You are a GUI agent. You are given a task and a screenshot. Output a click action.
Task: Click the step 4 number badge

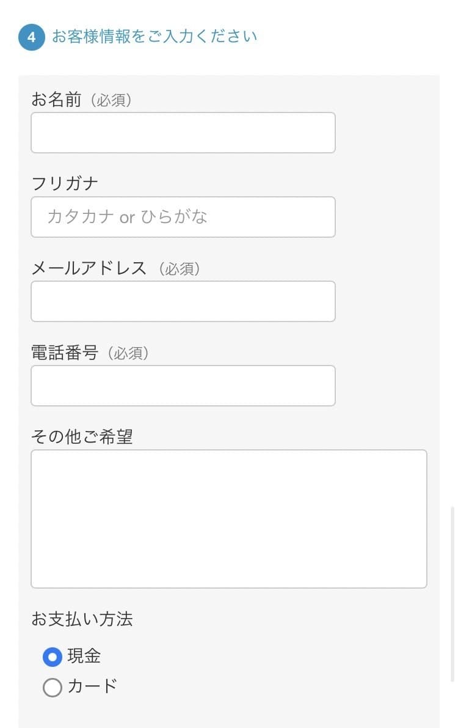coord(32,37)
